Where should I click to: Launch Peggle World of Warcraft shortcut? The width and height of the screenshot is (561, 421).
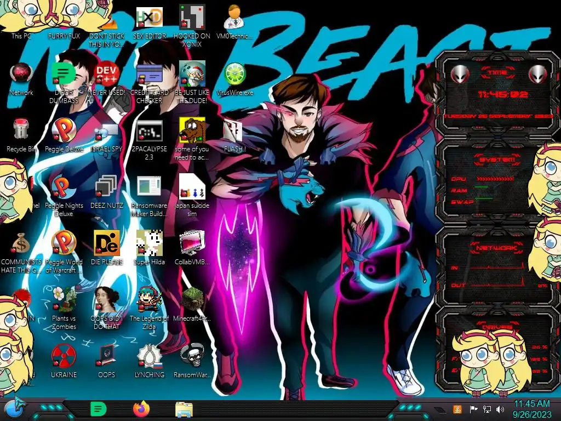[x=64, y=253]
